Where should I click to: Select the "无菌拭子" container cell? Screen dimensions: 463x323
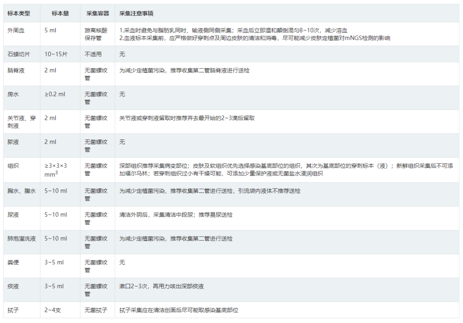(x=96, y=310)
